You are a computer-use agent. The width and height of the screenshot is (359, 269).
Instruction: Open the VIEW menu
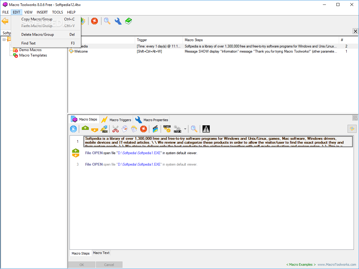pos(28,12)
